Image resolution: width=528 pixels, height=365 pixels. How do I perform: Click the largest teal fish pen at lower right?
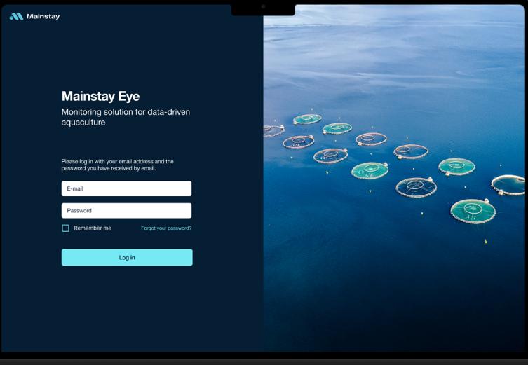tap(473, 210)
